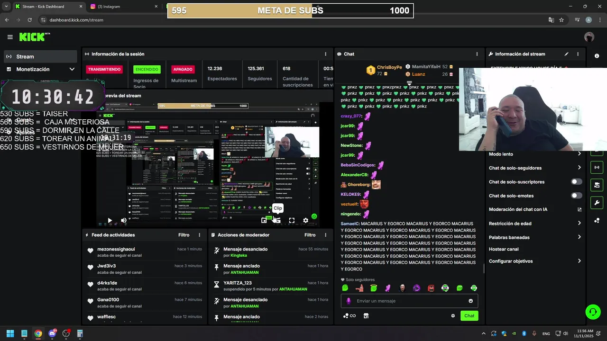Click the APAGADO Multistream badge

[x=183, y=69]
